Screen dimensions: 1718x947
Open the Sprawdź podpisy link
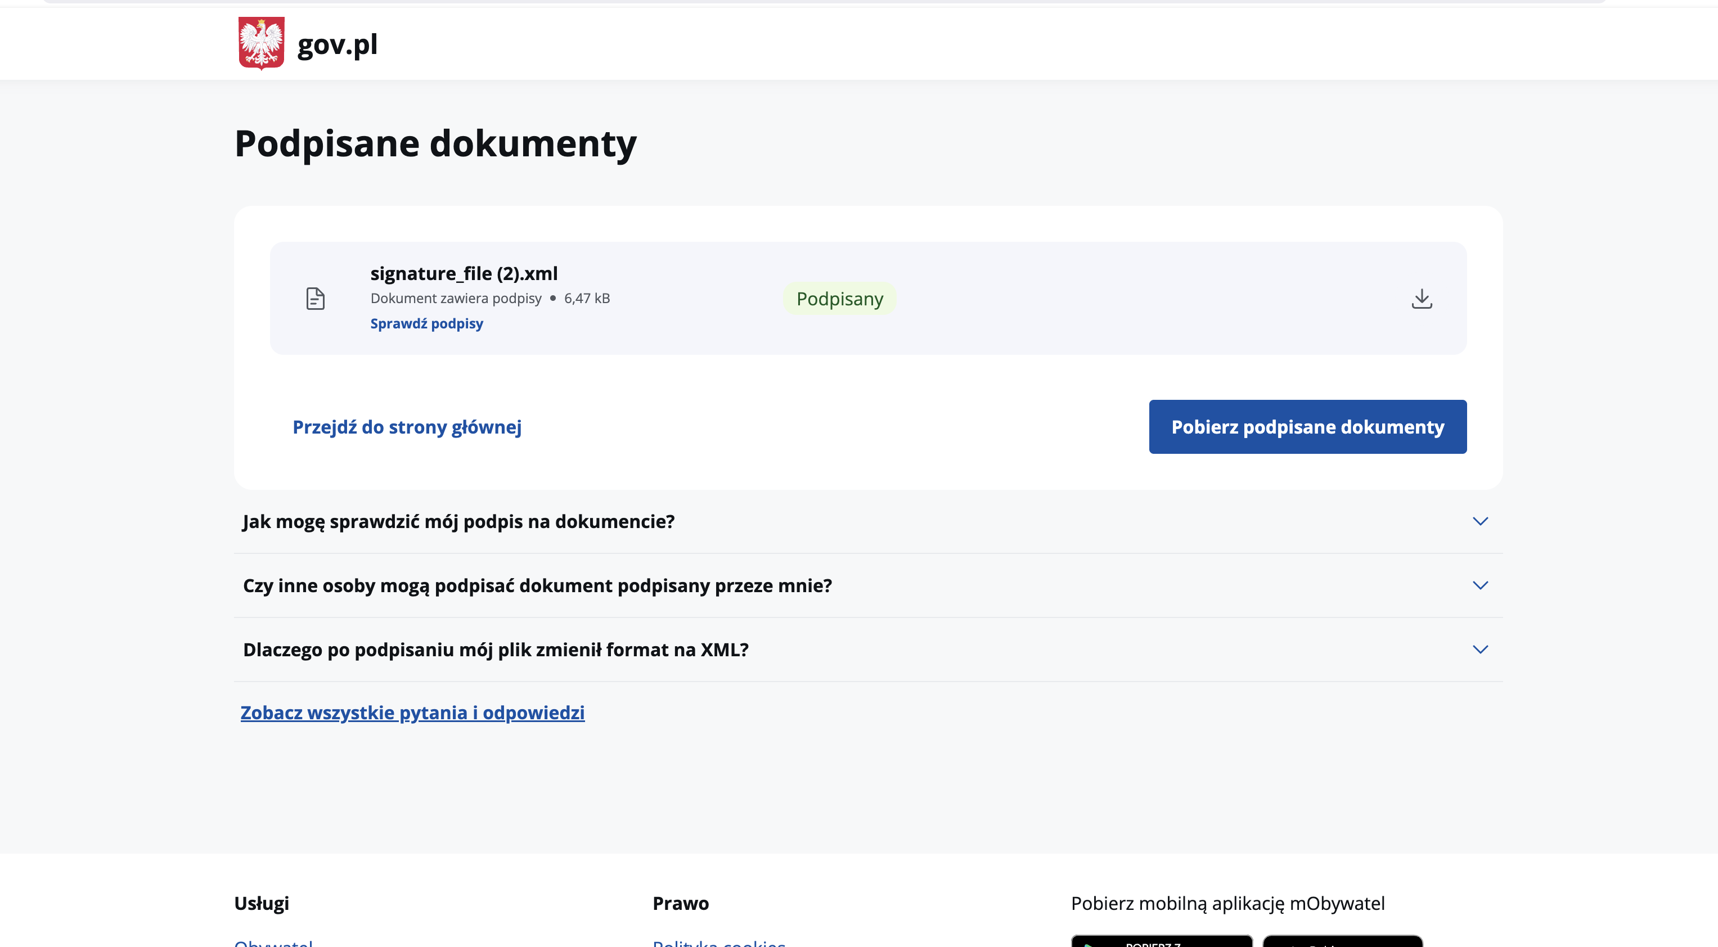[x=426, y=323]
